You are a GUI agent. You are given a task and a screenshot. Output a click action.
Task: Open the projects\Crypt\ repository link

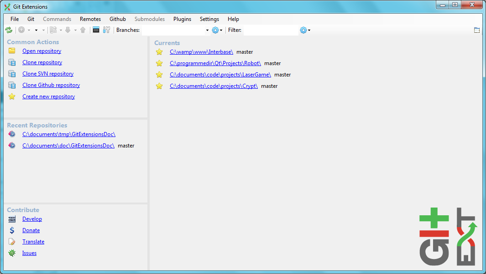click(214, 86)
